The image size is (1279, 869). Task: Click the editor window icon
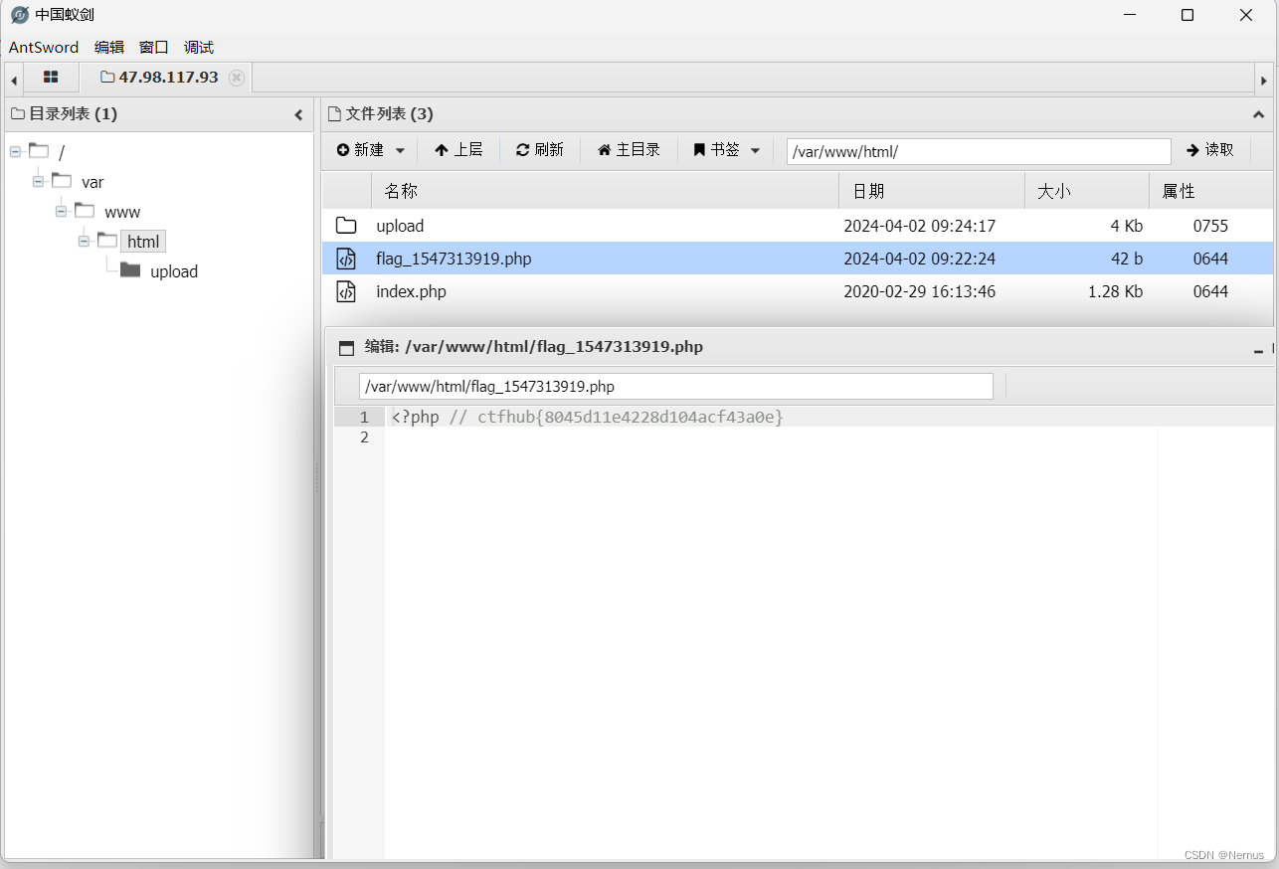click(346, 348)
